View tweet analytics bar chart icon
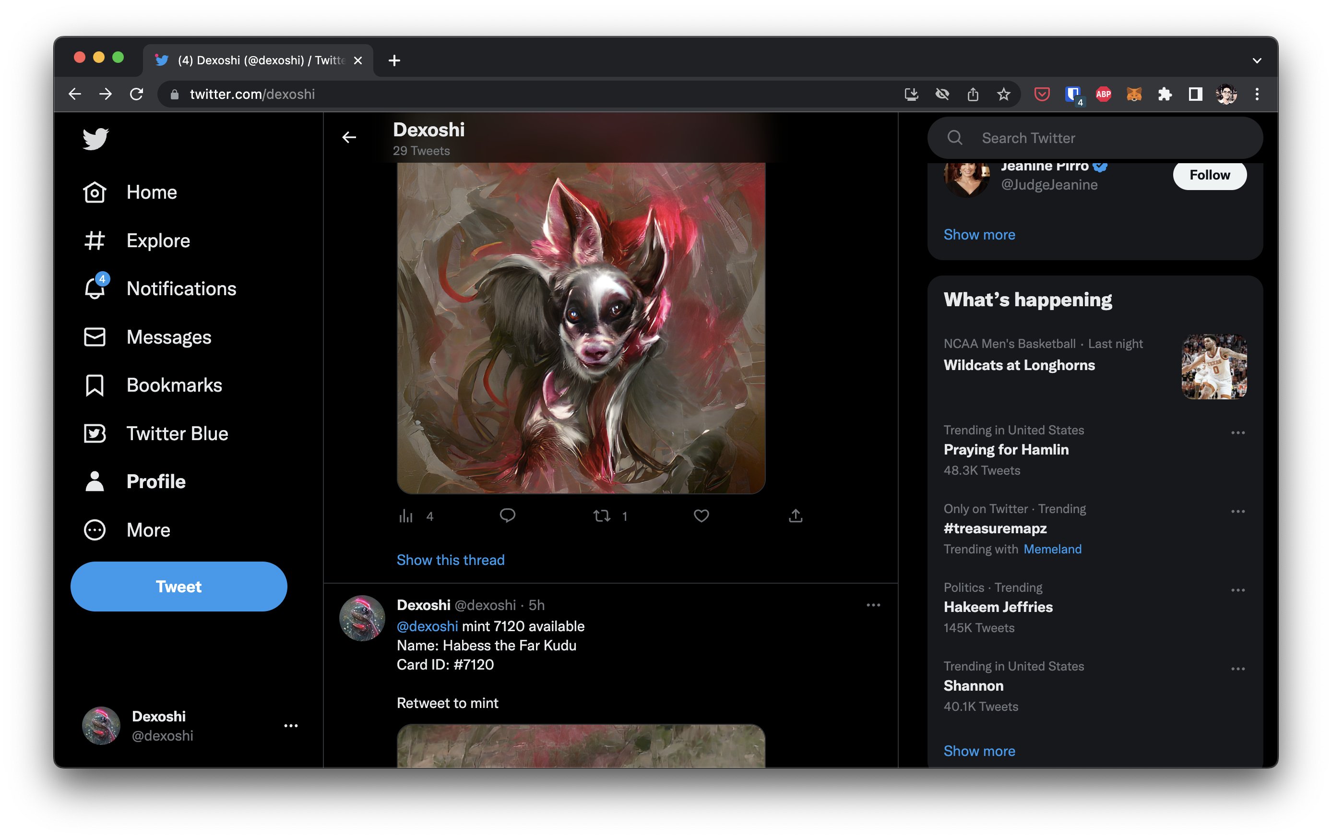This screenshot has height=839, width=1332. pyautogui.click(x=406, y=516)
